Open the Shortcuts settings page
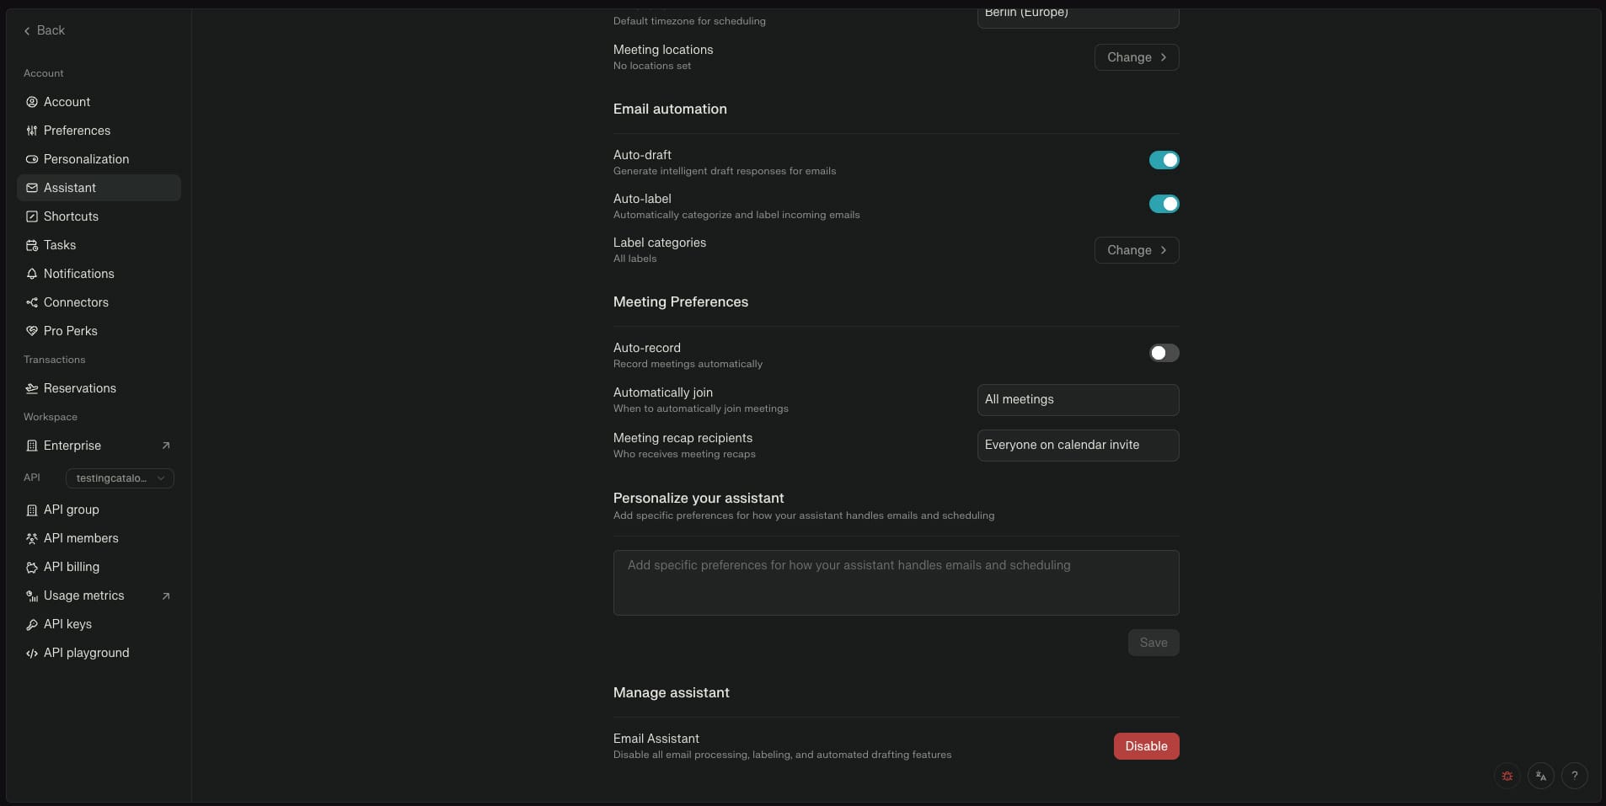 (x=71, y=216)
